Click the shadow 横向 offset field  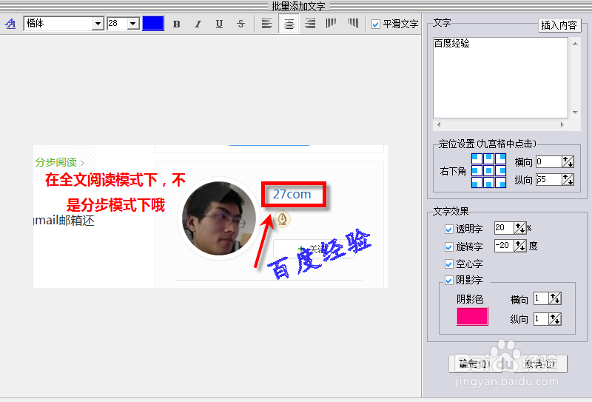click(541, 298)
